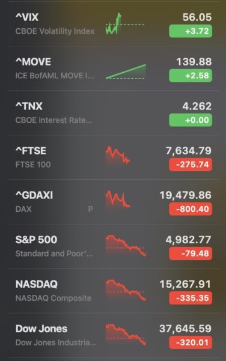
Task: Select the Dow Jones price 37,645.59
Action: click(x=185, y=329)
